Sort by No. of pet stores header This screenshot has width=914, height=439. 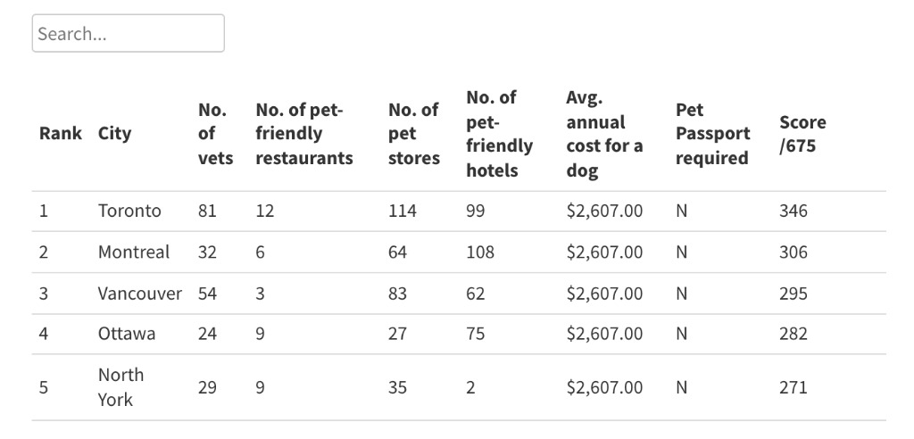(x=413, y=134)
